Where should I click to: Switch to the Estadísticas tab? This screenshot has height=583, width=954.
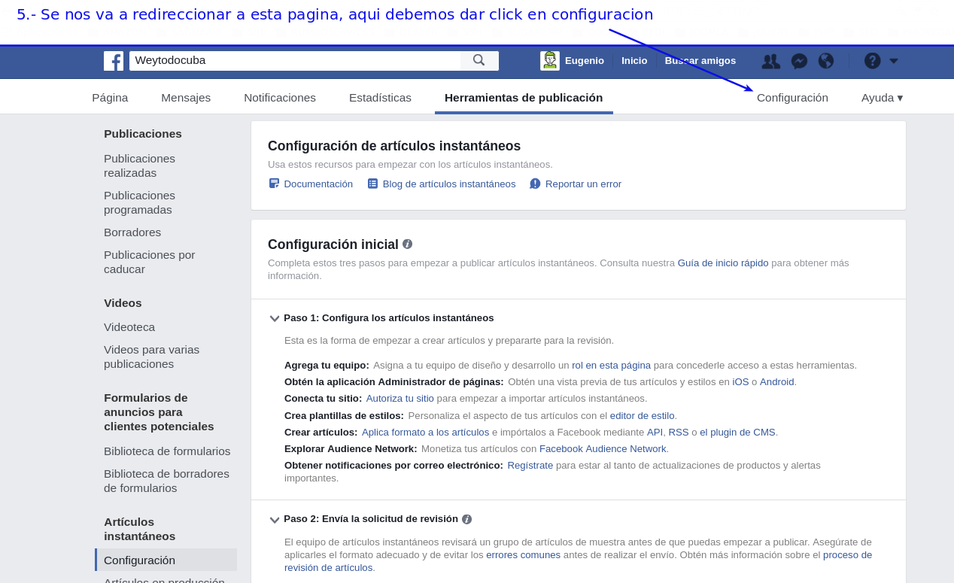coord(380,97)
